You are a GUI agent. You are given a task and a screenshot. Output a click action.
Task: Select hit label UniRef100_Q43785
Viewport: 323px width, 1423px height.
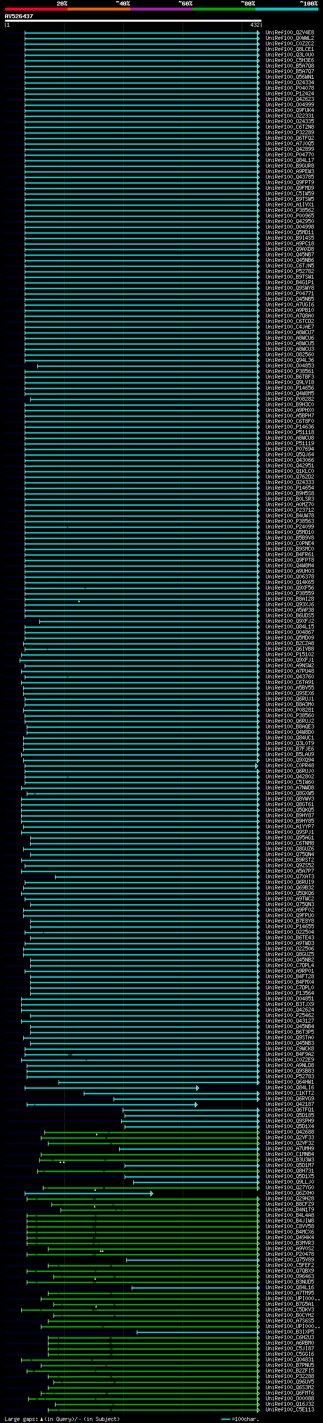290,177
